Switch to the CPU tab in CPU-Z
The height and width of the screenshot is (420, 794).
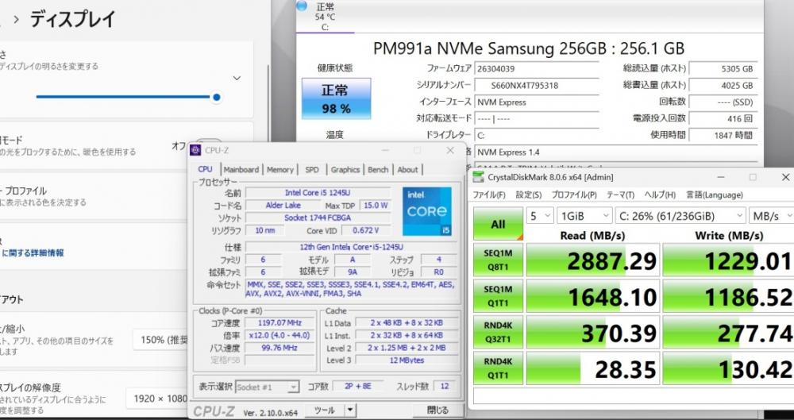click(x=205, y=169)
